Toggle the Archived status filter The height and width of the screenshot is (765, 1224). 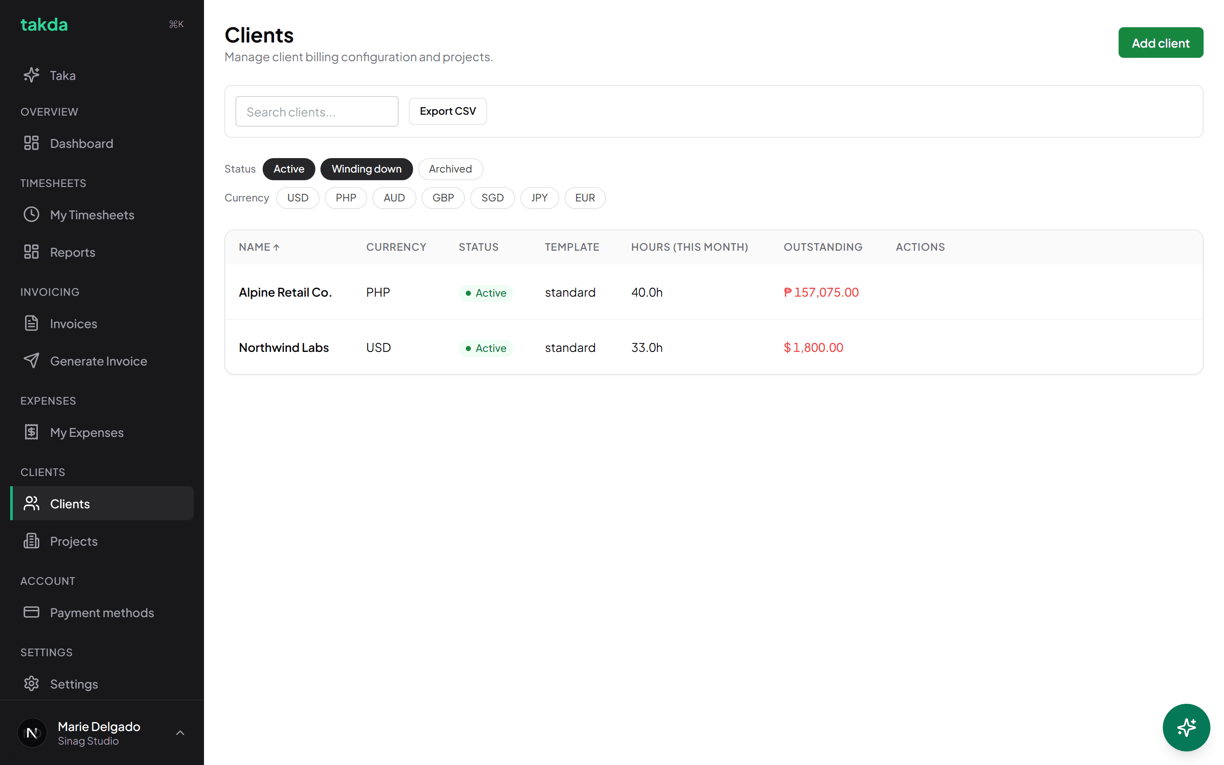450,169
